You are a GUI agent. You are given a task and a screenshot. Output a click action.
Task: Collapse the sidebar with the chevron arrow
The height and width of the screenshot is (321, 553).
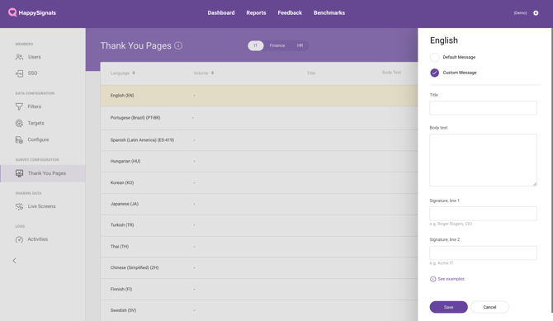pyautogui.click(x=15, y=261)
